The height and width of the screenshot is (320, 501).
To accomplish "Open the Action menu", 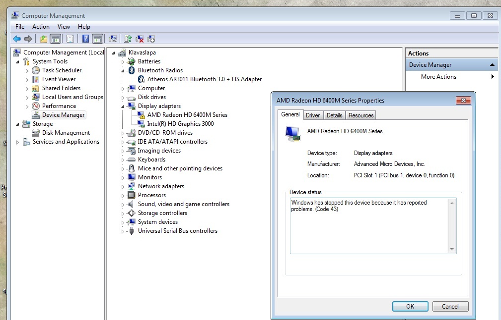I will (x=41, y=27).
